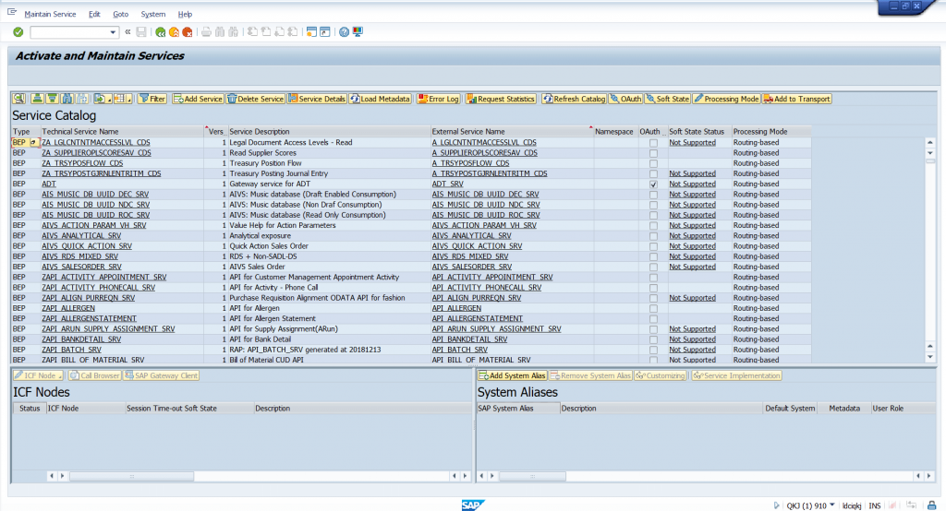Click the Find binoculars icon in standard toolbar

point(220,32)
